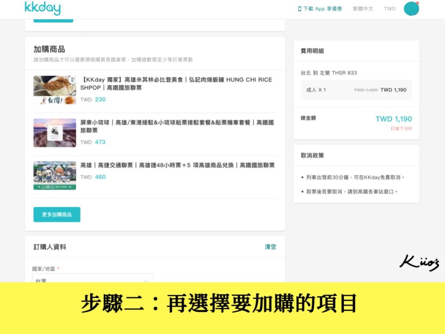The image size is (445, 334).
Task: Click the KKday logo
Action: pyautogui.click(x=43, y=8)
